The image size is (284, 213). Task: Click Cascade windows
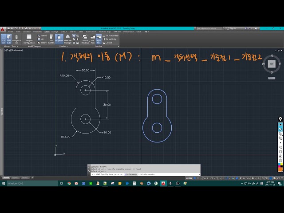tap(107, 43)
